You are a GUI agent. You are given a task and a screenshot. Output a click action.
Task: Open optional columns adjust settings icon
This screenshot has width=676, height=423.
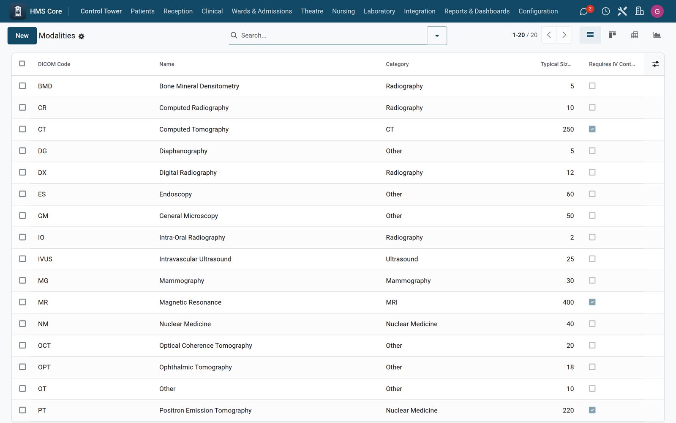tap(655, 64)
